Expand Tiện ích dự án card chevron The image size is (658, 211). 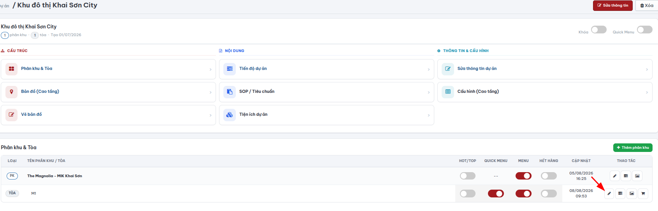pyautogui.click(x=429, y=115)
